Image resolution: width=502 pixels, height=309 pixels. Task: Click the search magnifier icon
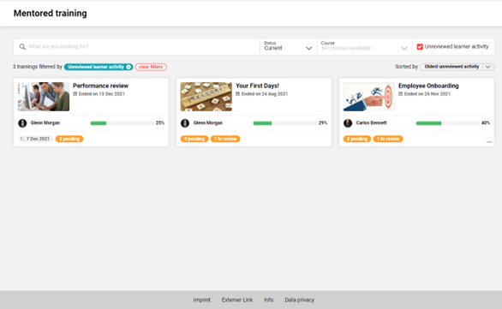click(22, 47)
